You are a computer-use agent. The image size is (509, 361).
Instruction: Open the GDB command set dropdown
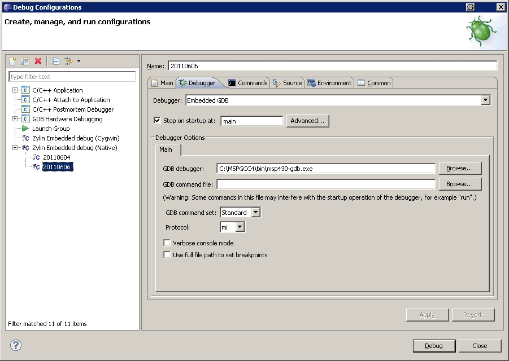(255, 213)
